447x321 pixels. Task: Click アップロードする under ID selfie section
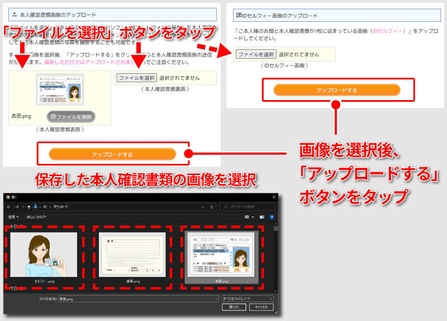point(336,90)
